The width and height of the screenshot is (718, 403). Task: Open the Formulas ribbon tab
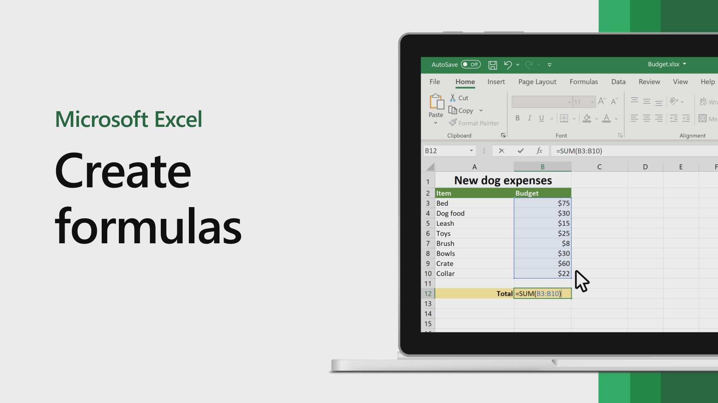point(583,81)
